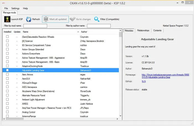The width and height of the screenshot is (194, 126).
Task: Enable the Actions Everywhere checkbox
Action: tap(7, 53)
